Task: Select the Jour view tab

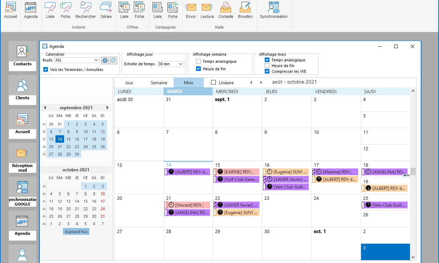Action: coord(129,82)
